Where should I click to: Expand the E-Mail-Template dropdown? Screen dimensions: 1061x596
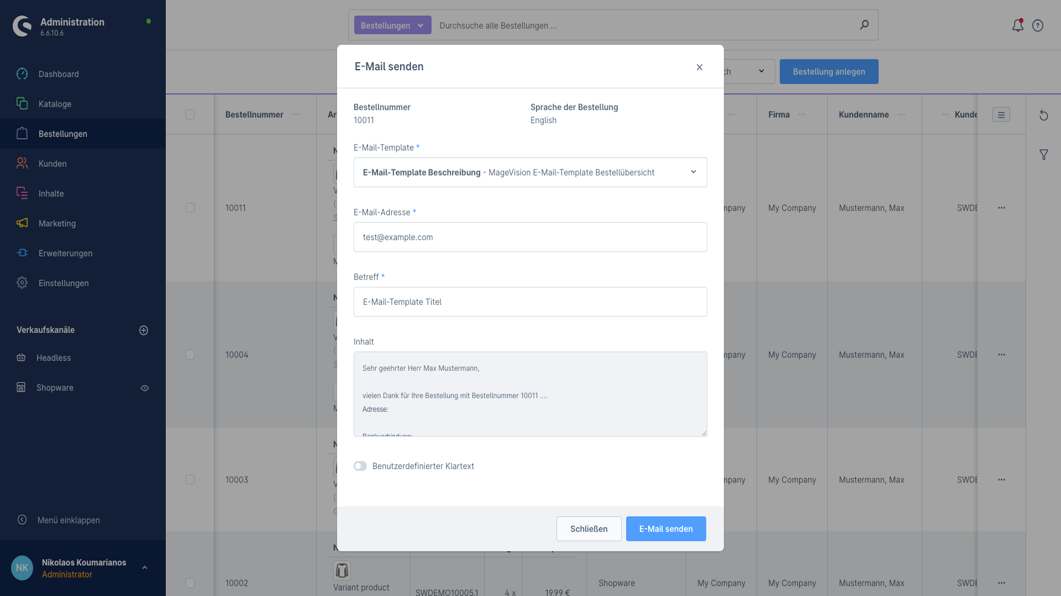point(693,172)
